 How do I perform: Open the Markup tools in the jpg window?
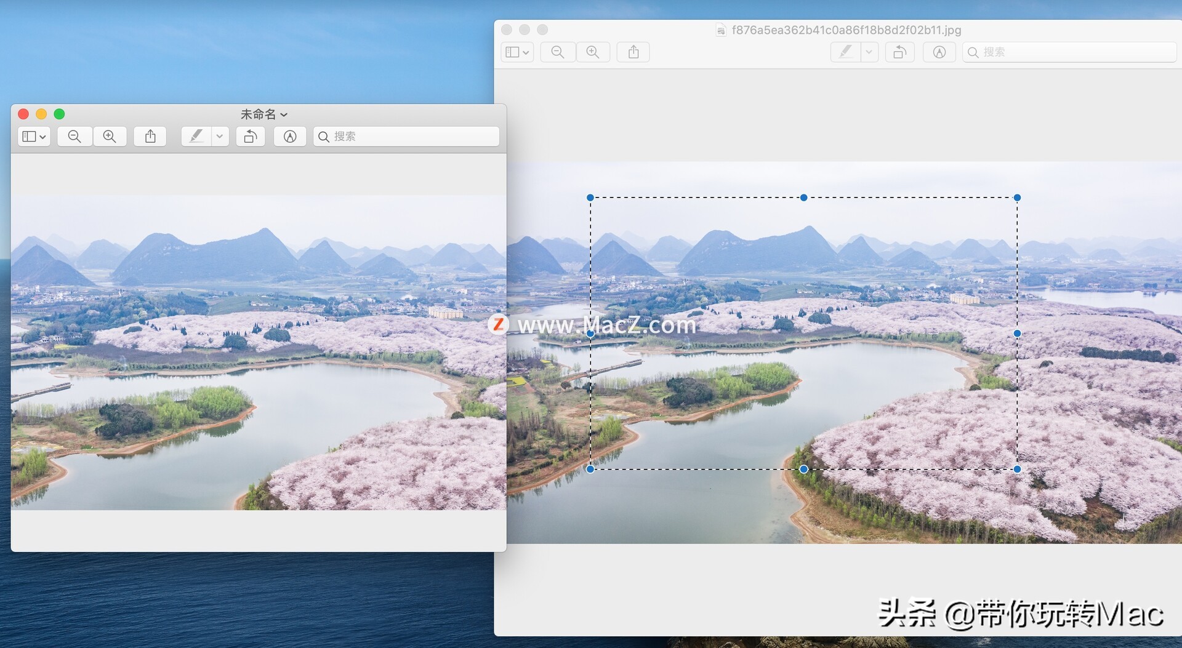(x=939, y=52)
